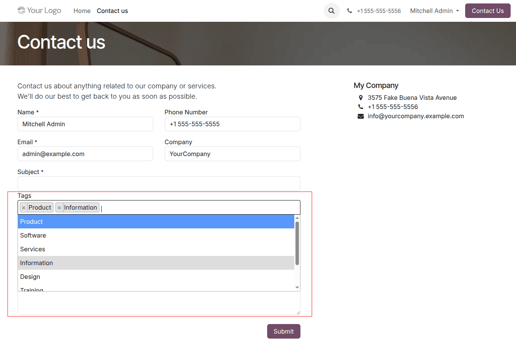516x347 pixels.
Task: Click the Your Logo image
Action: 39,10
